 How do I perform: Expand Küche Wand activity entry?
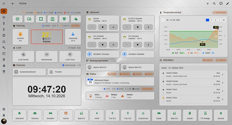[x=193, y=74]
